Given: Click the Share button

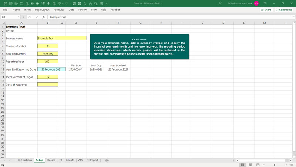Looking at the screenshot, I should [x=266, y=10].
